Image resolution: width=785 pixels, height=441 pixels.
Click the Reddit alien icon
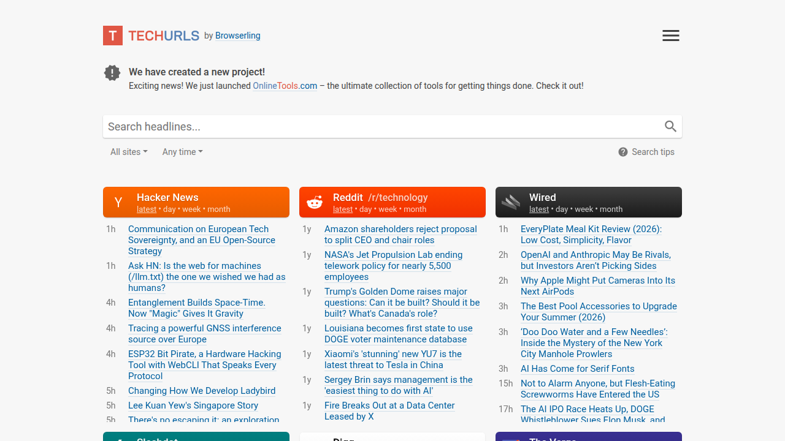point(315,202)
